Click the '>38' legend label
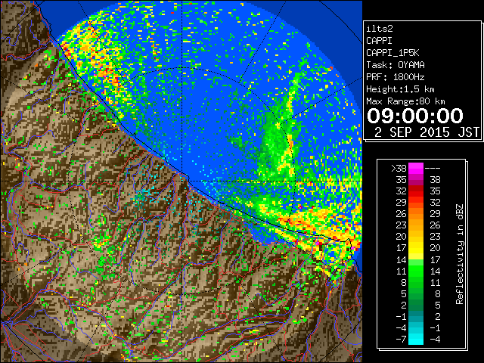 tap(399, 169)
